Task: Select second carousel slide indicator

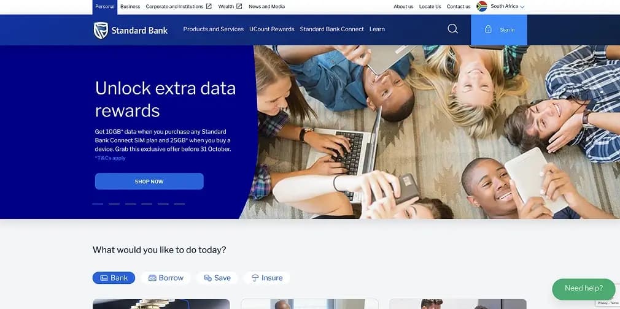Action: click(x=114, y=204)
